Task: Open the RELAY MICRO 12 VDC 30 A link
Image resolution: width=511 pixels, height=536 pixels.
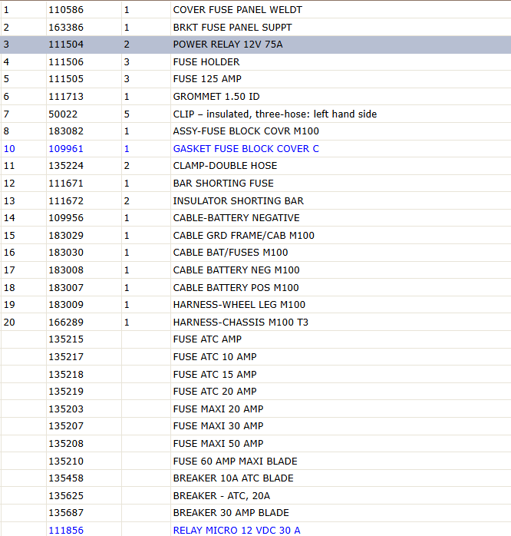Action: [x=237, y=530]
